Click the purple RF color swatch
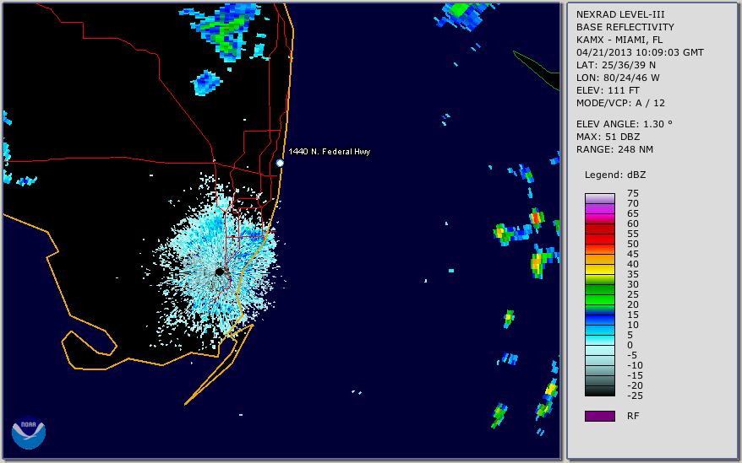This screenshot has width=742, height=463. pyautogui.click(x=599, y=416)
